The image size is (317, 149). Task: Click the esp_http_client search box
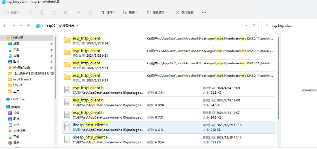click(x=289, y=26)
